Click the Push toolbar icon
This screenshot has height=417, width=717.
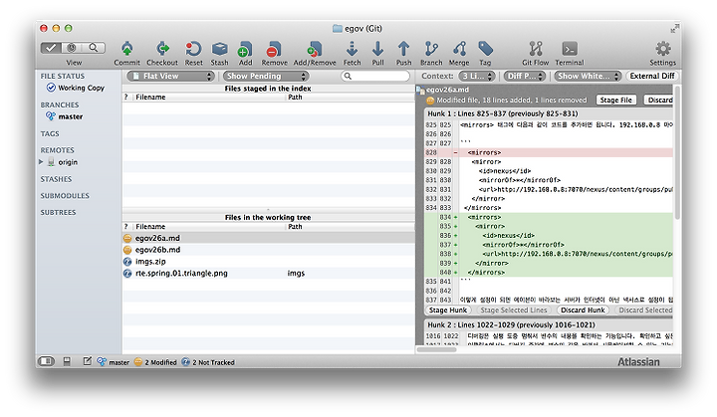[x=403, y=49]
